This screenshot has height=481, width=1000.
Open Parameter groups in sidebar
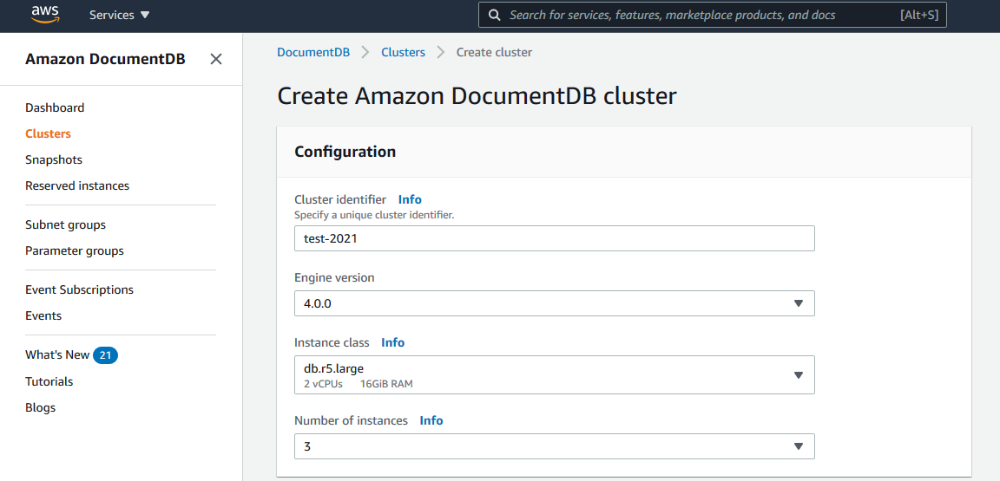point(75,250)
